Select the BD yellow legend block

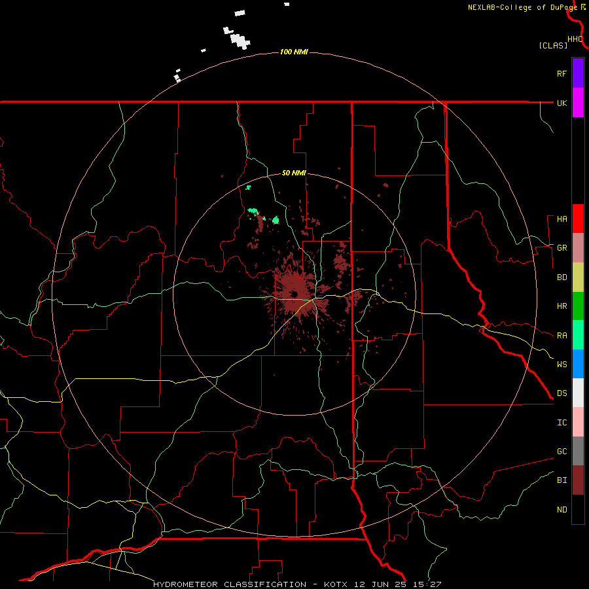(x=578, y=277)
